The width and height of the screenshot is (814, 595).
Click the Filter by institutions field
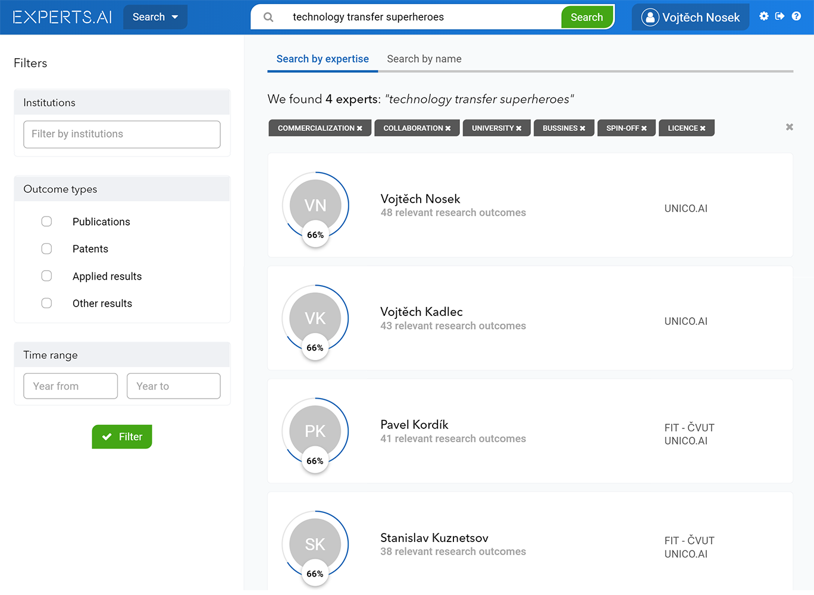click(122, 134)
